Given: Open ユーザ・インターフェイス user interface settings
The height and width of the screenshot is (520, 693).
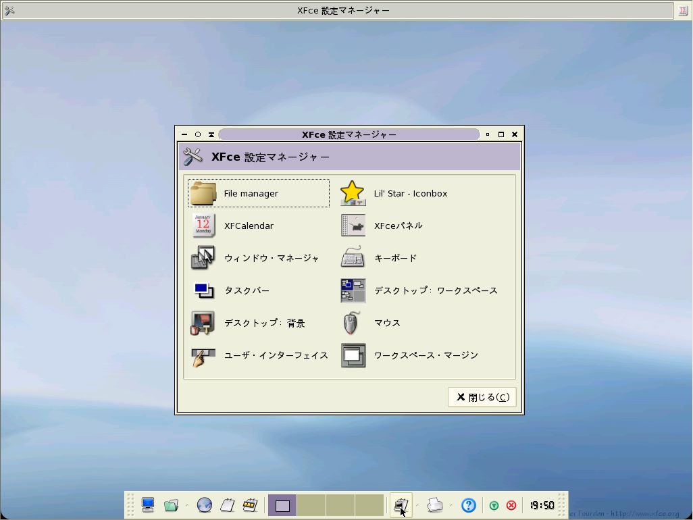Looking at the screenshot, I should (x=260, y=355).
